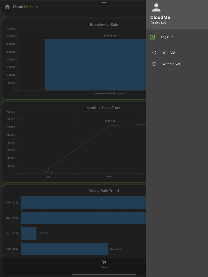This screenshot has width=208, height=277.
Task: Click the Trading LLC subtitle
Action: click(158, 23)
